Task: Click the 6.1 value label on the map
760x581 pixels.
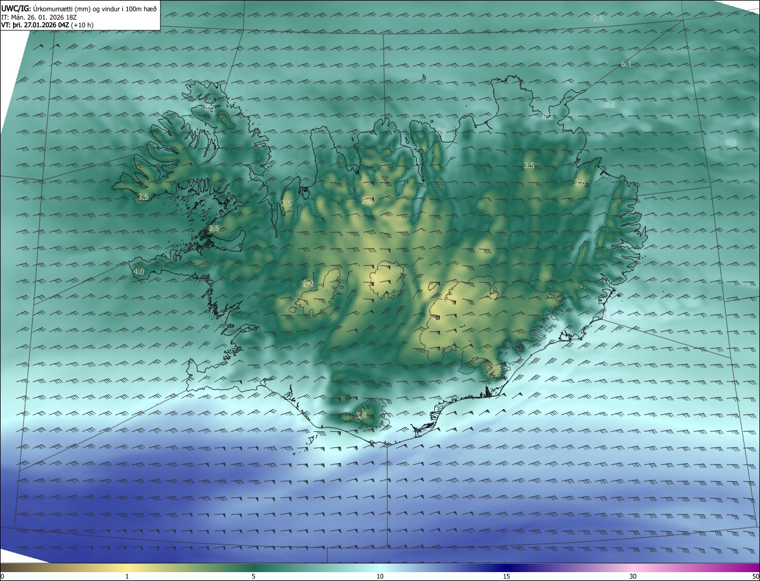Action: coord(626,64)
